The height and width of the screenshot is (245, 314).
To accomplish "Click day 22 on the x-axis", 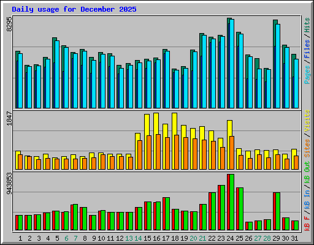I will point(212,238).
